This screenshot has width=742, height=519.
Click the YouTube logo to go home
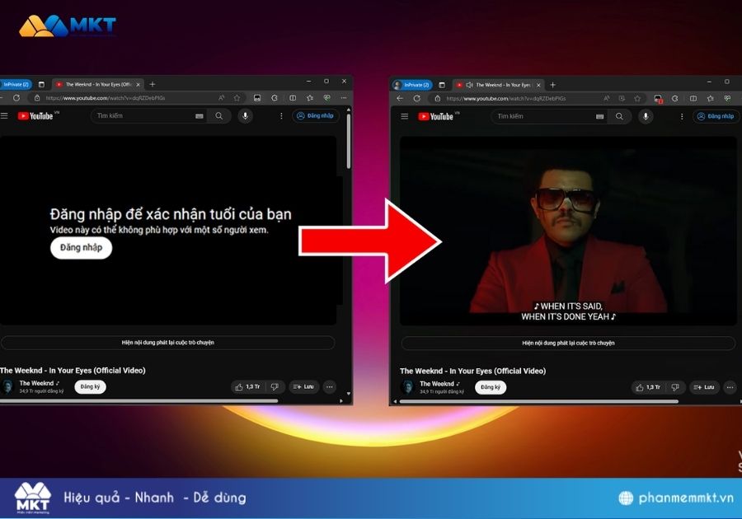click(439, 116)
